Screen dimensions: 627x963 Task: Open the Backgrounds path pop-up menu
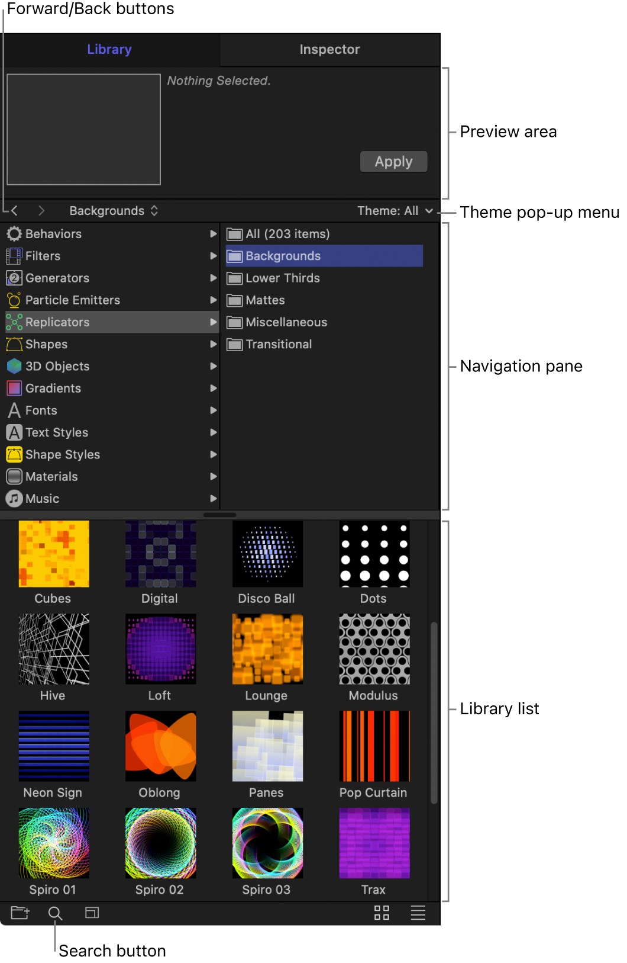113,211
